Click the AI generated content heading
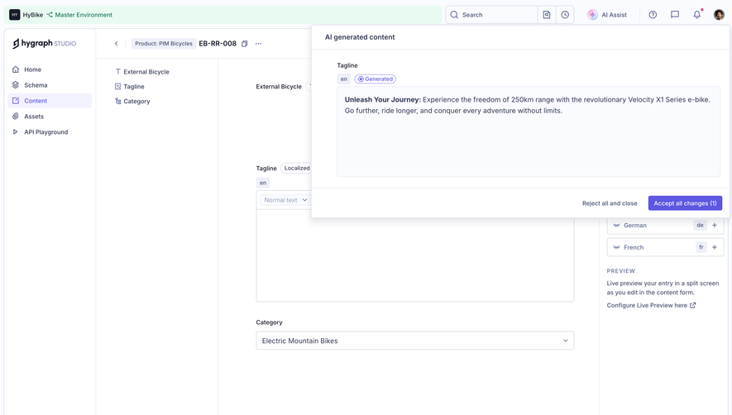Image resolution: width=732 pixels, height=415 pixels. [360, 37]
